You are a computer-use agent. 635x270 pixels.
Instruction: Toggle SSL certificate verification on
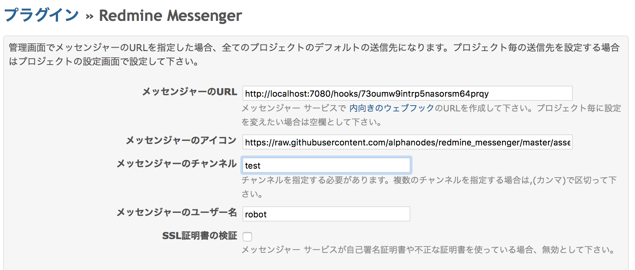247,236
